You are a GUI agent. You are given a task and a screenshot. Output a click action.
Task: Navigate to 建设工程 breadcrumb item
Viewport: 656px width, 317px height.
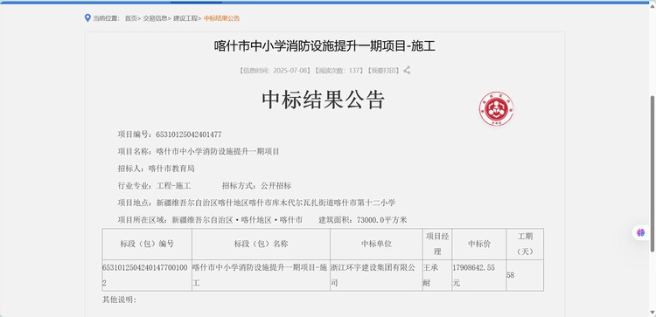[x=185, y=18]
